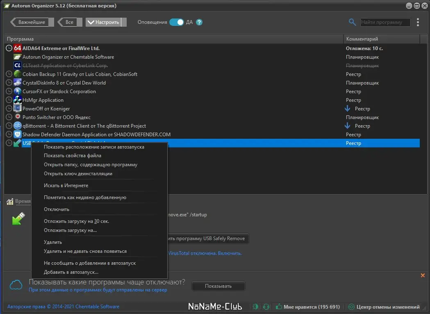The width and height of the screenshot is (430, 314).
Task: Click the qBittorrent program icon
Action: [18, 126]
